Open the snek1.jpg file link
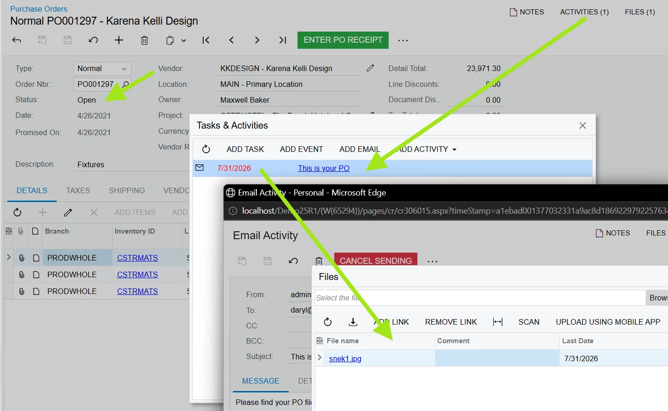668x411 pixels. [345, 359]
